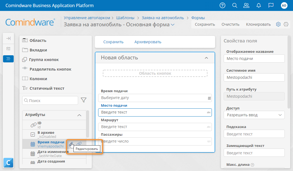Click the properties panel scrollbar
Image resolution: width=293 pixels, height=171 pixels.
[x=289, y=72]
